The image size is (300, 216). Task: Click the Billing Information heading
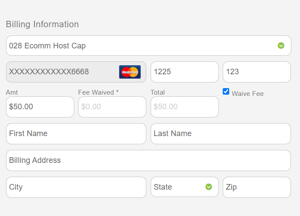42,24
